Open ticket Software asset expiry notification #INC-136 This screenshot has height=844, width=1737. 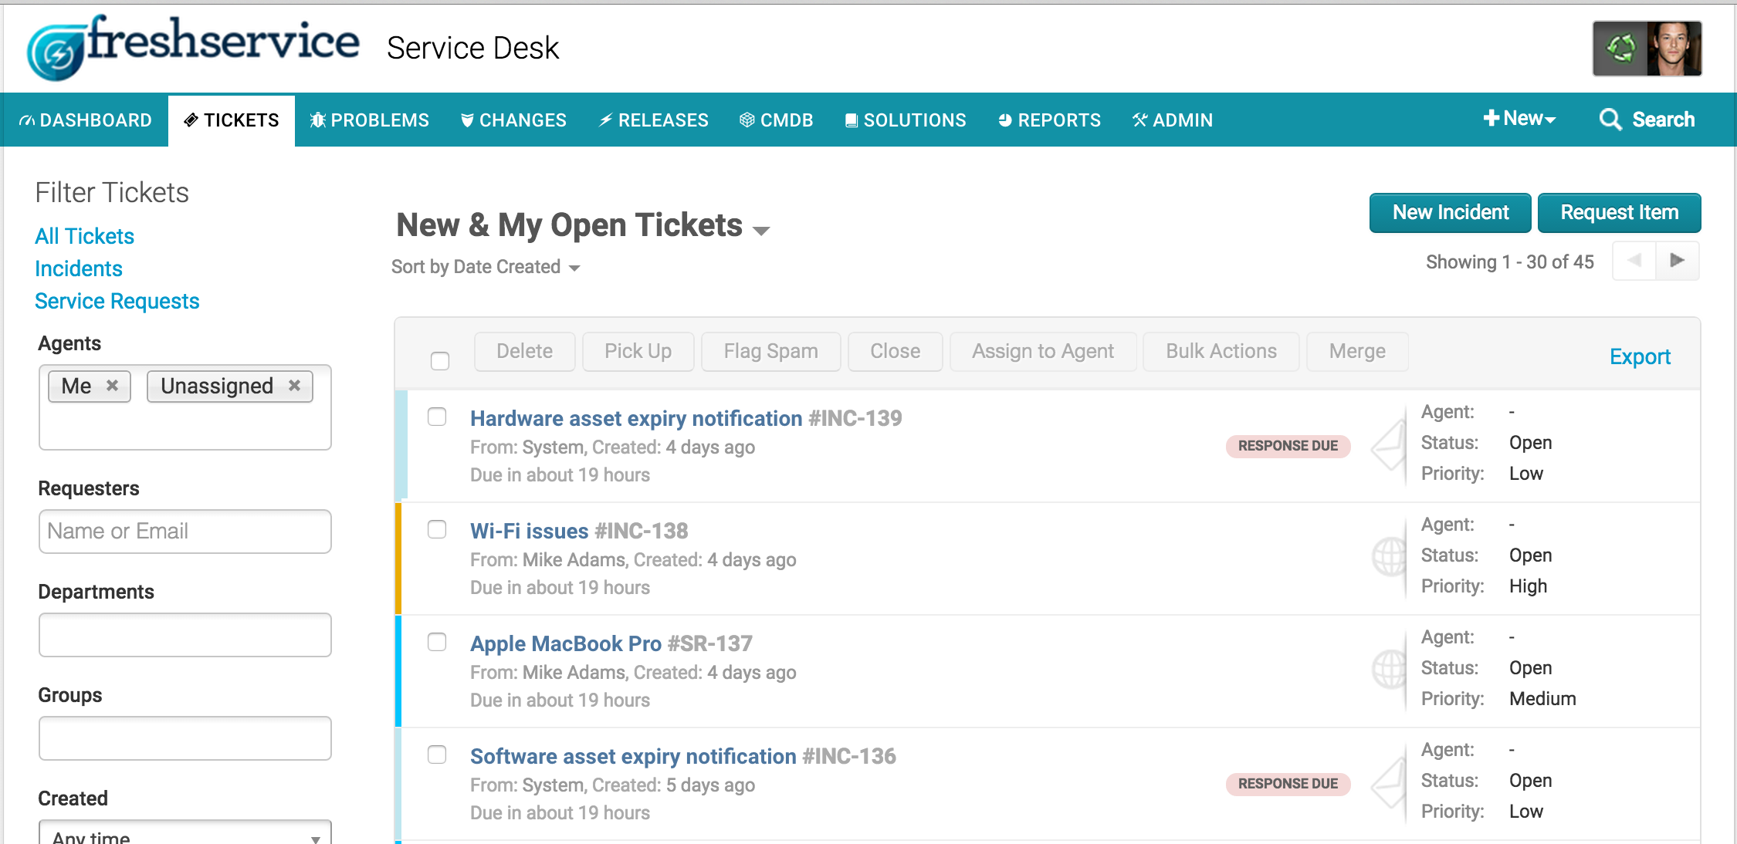pos(683,756)
